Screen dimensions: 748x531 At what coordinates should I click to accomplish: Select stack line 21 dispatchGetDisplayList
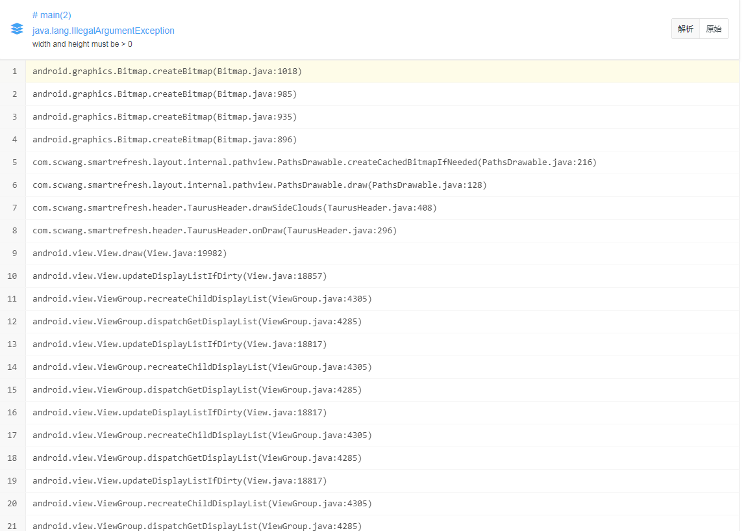(x=382, y=523)
